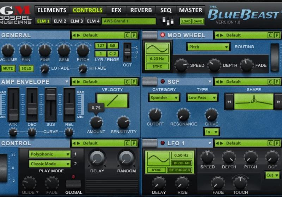Viewport: 282px width, 197px height.
Task: Go to previous SCF filter shape
Action: click(x=229, y=102)
